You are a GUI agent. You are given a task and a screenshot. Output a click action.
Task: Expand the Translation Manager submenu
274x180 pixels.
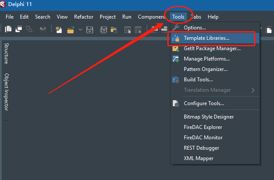pyautogui.click(x=215, y=90)
